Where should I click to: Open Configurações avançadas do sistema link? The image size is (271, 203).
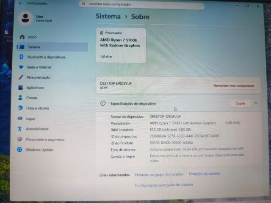coord(164,185)
